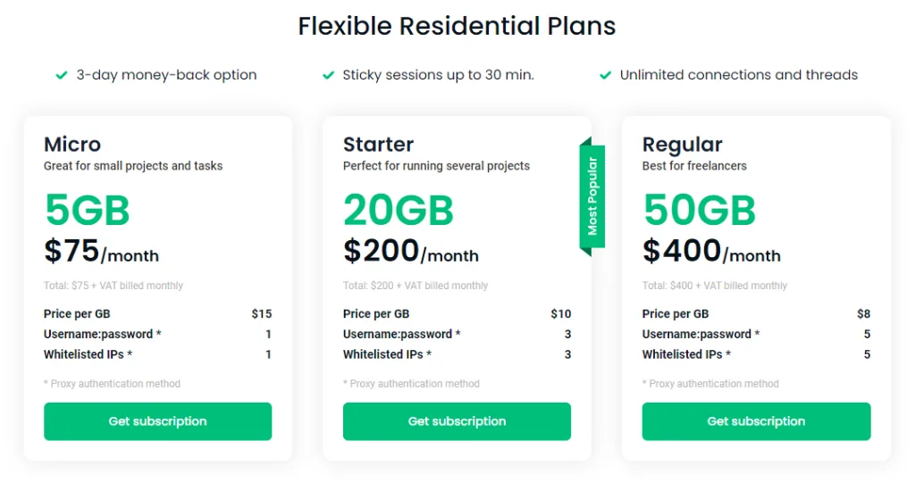Viewport: 915px width, 482px height.
Task: Click checkmark icon beside Unlimited connections
Action: [605, 76]
